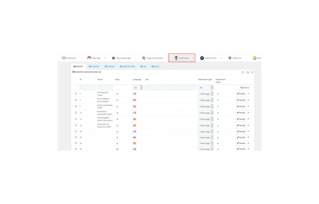Click green check for Illustration vectorielle Colibri
The height and width of the screenshot is (204, 319).
tap(218, 113)
